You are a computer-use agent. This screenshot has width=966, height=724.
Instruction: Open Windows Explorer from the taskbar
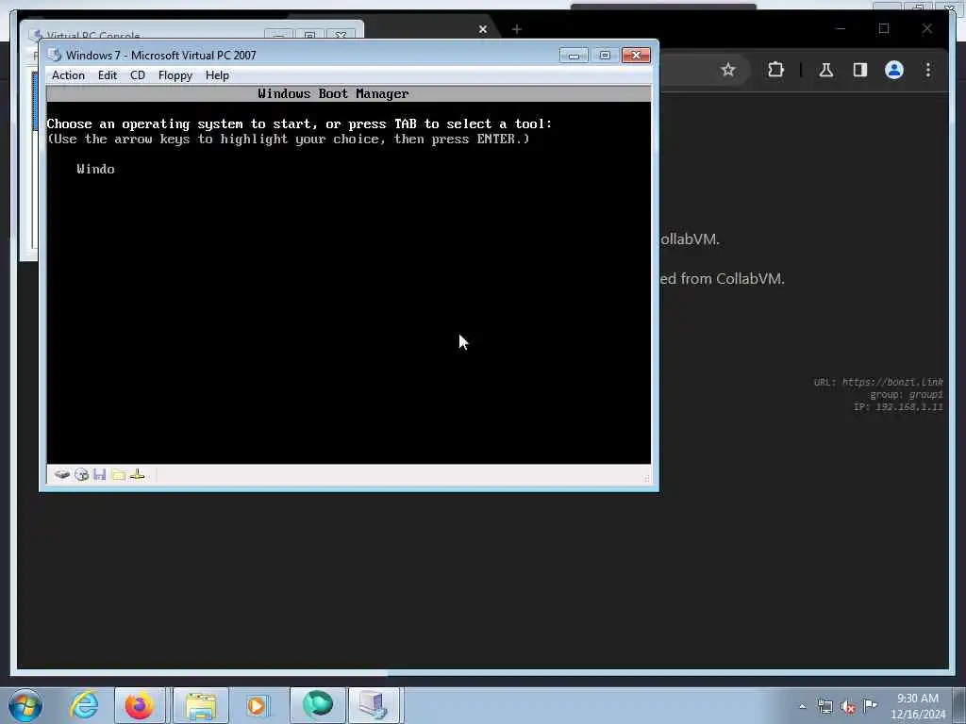coord(201,705)
